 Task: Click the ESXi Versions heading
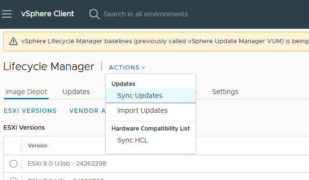pyautogui.click(x=24, y=128)
